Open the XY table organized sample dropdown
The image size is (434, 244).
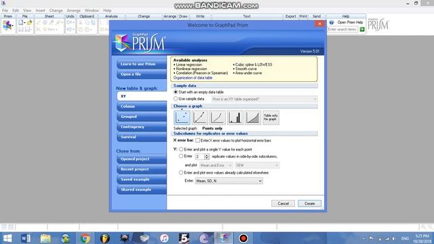tap(264, 99)
